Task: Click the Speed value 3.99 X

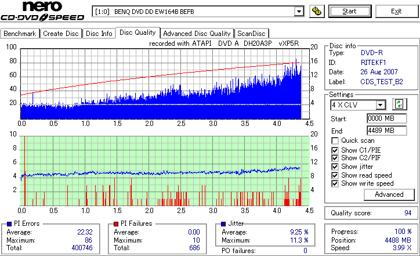Action: 402,248
